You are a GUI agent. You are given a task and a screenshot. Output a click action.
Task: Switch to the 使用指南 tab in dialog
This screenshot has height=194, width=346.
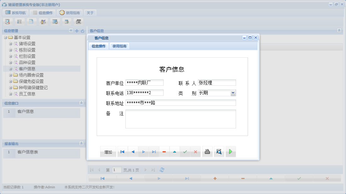click(120, 46)
